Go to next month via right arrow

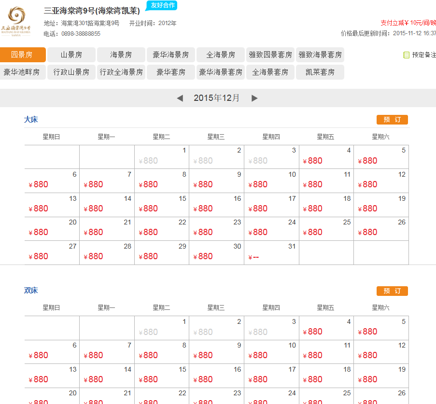pos(255,98)
